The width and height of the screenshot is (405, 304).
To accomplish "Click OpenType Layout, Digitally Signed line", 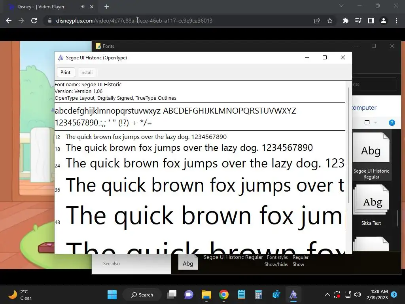I will (115, 98).
